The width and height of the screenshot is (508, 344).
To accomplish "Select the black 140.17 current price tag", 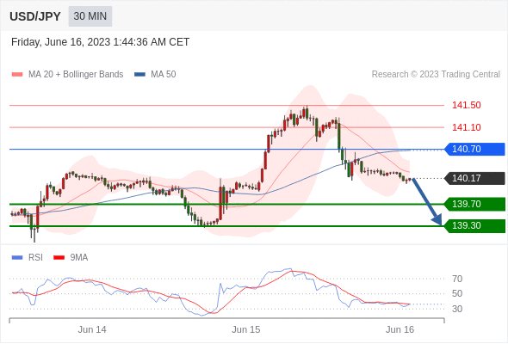I will [475, 178].
